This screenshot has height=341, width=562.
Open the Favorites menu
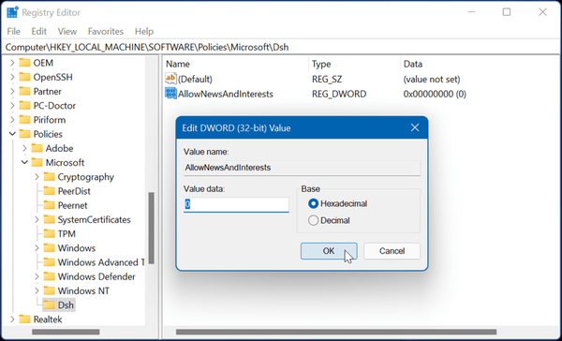click(x=106, y=32)
